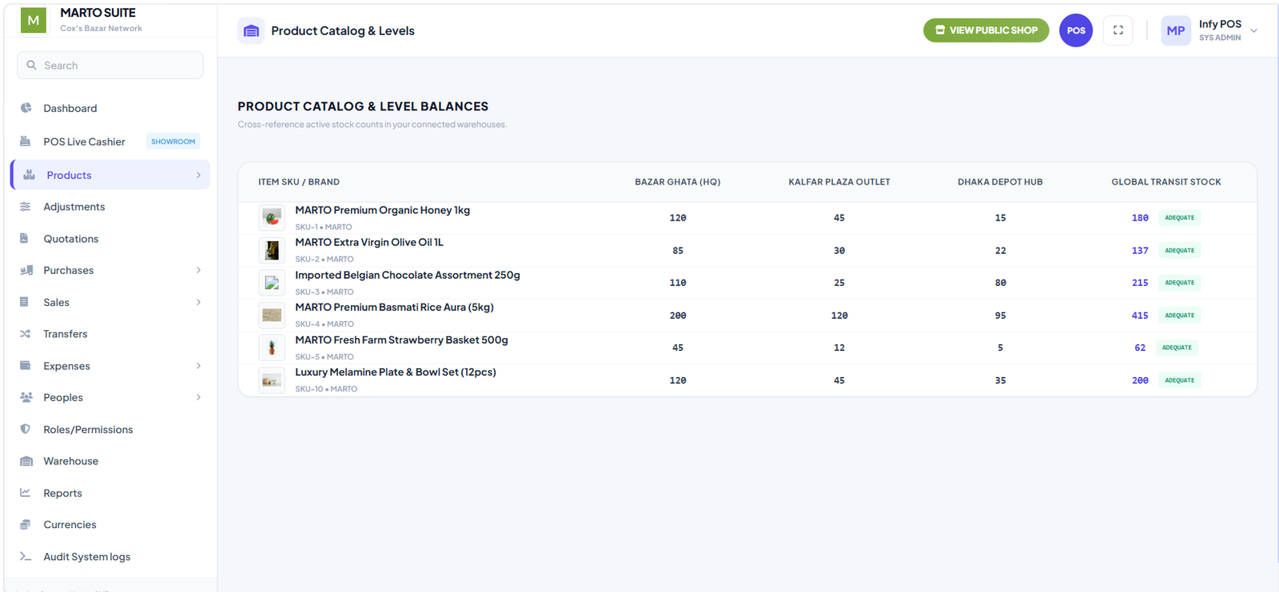Screen dimensions: 1279x592
Task: Click ADEQUATE badge in Strawberry Basket row
Action: [x=1177, y=348]
